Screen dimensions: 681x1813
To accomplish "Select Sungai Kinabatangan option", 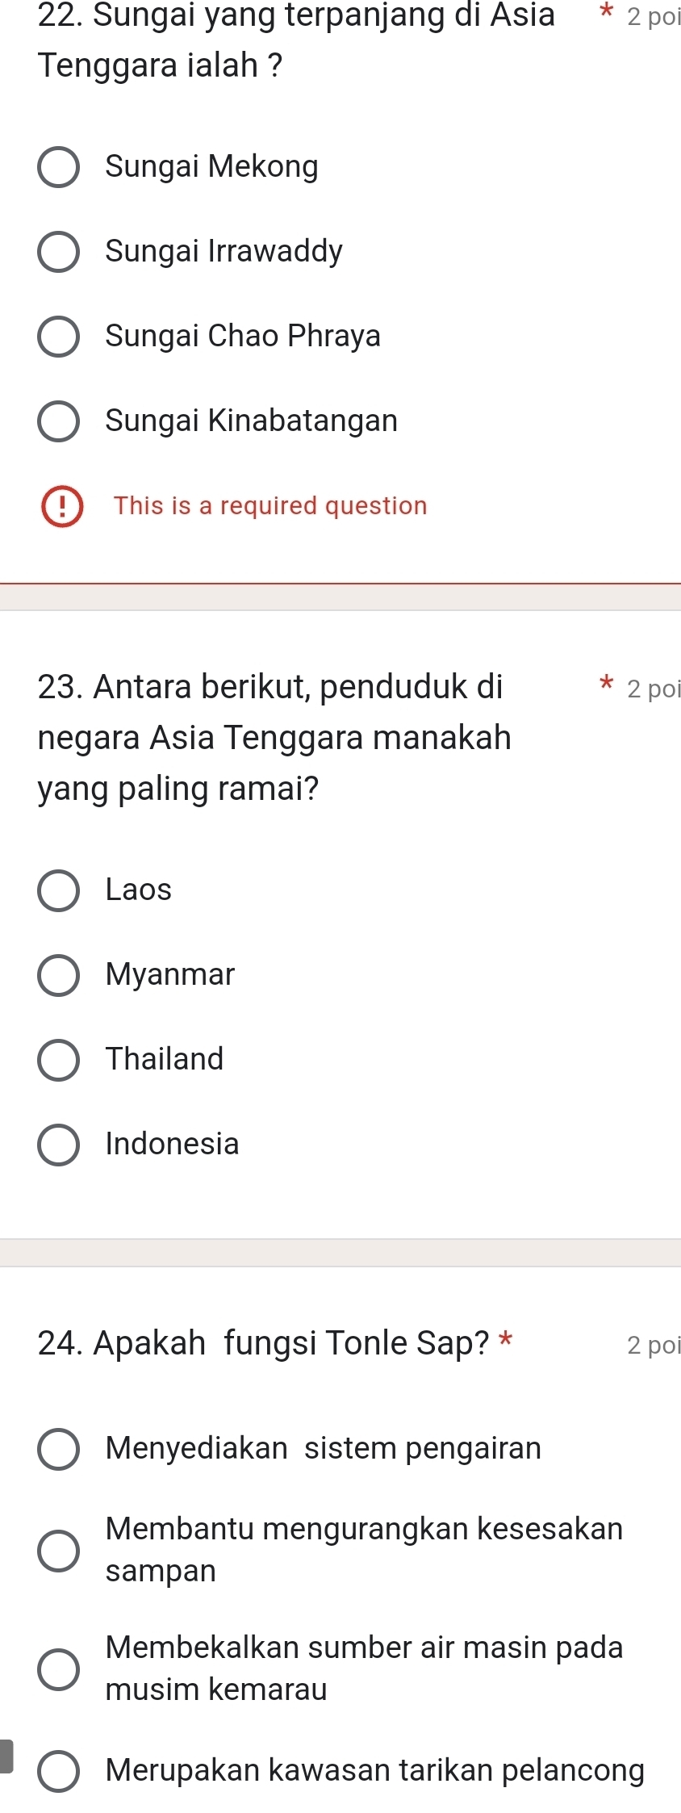I will coord(59,421).
